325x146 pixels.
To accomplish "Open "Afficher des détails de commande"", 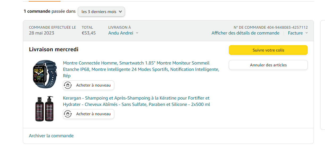I will tap(245, 33).
